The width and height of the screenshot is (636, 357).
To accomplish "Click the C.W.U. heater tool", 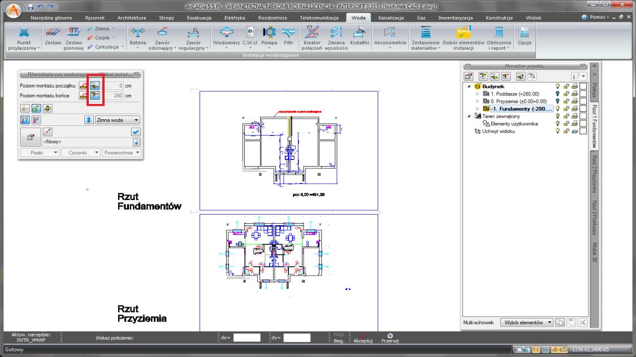I will coord(250,38).
